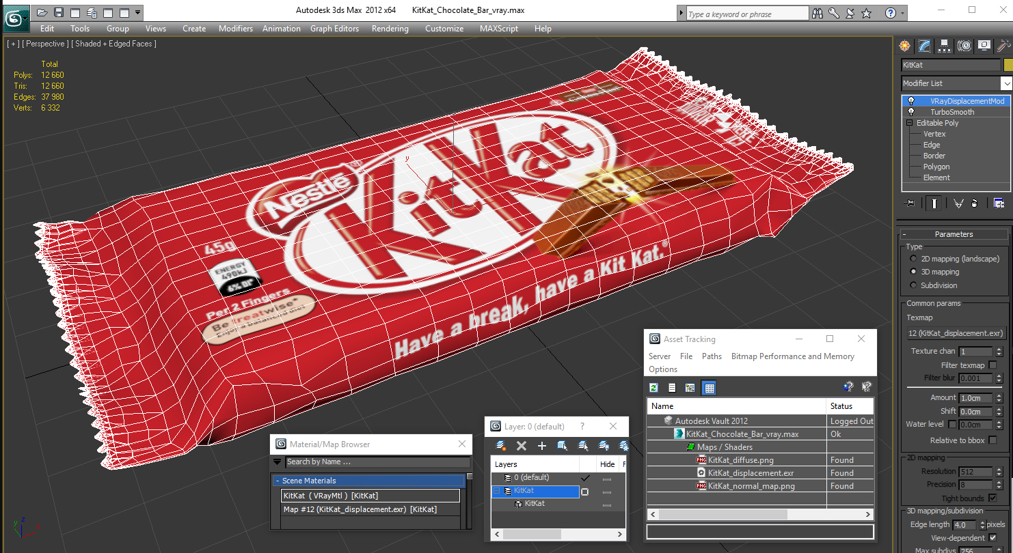Open the 3ds Max application menu logo
Screen dimensions: 1013x553
15,18
